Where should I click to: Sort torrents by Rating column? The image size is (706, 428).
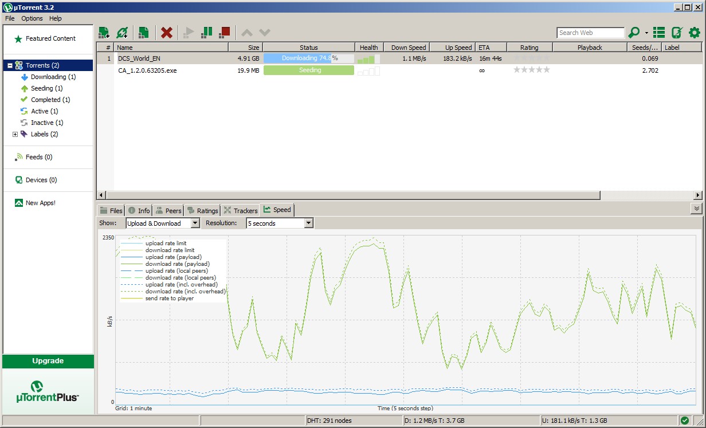click(529, 48)
